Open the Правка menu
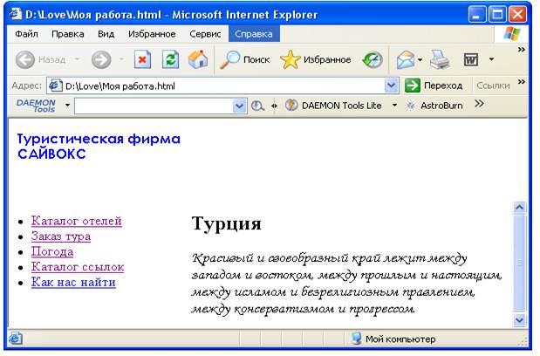The width and height of the screenshot is (540, 356). [67, 34]
